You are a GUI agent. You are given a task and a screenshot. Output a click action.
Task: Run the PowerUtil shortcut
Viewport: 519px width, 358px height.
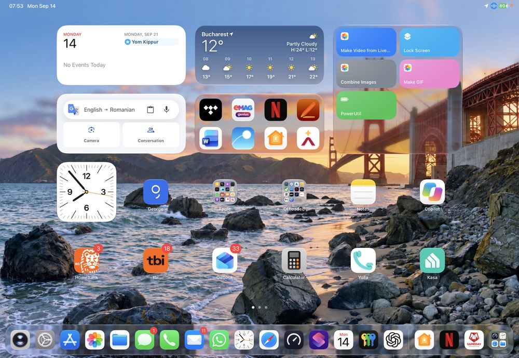click(366, 105)
